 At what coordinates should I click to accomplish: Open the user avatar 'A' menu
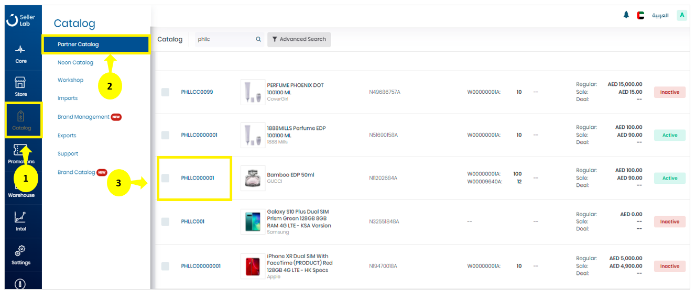[682, 15]
